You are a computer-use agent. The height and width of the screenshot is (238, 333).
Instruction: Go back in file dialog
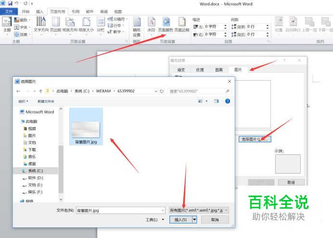coord(18,91)
